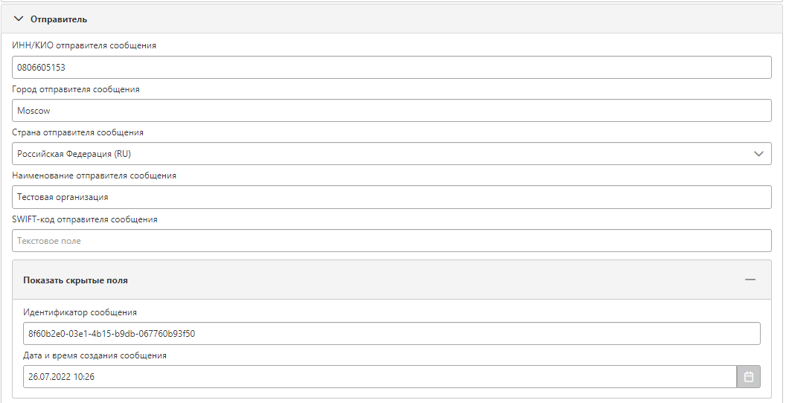The image size is (786, 403).
Task: Select the message identifier UUID field
Action: point(392,333)
